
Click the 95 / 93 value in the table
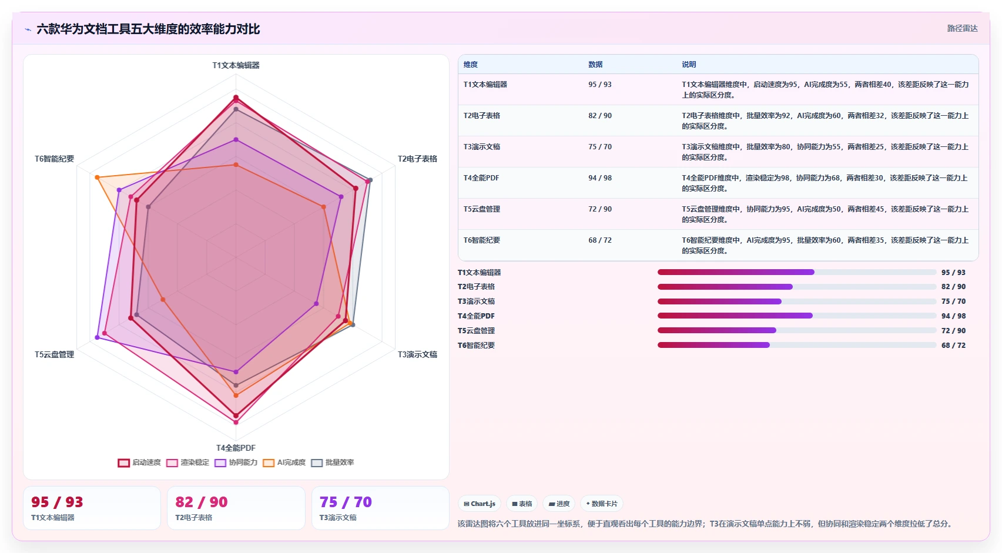[599, 85]
